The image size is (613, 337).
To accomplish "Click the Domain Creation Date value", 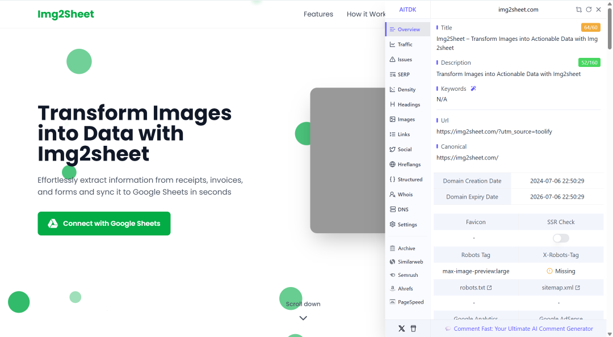I will (557, 181).
